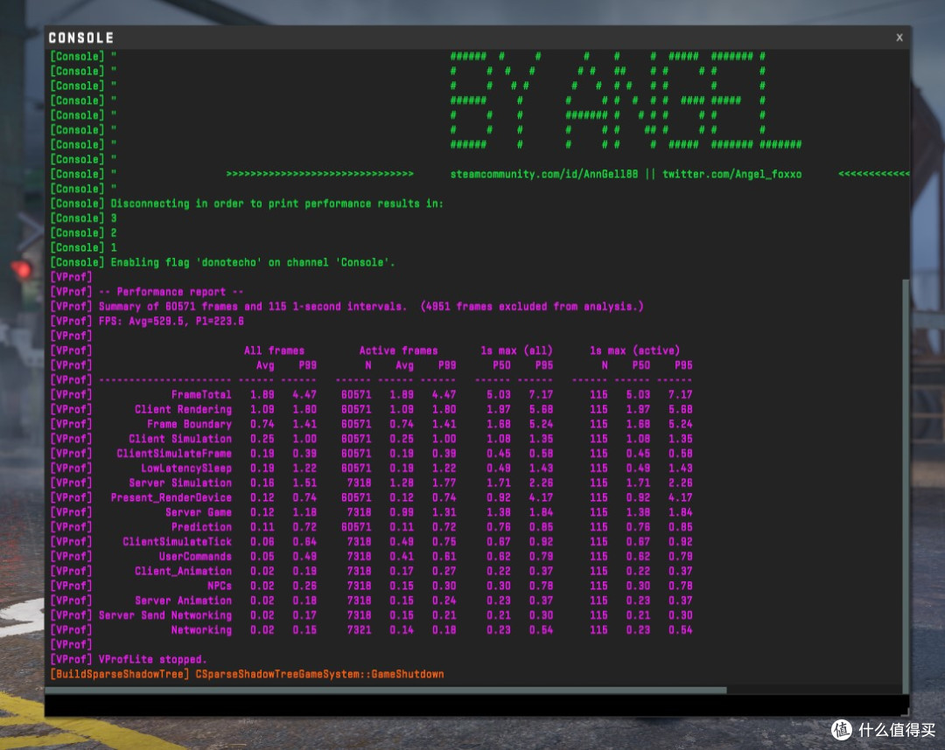
Task: Click the Client Simulation row label
Action: coord(180,439)
